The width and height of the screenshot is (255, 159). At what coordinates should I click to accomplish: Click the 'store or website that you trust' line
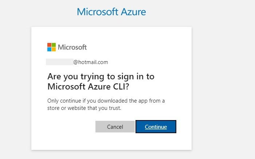[84, 108]
